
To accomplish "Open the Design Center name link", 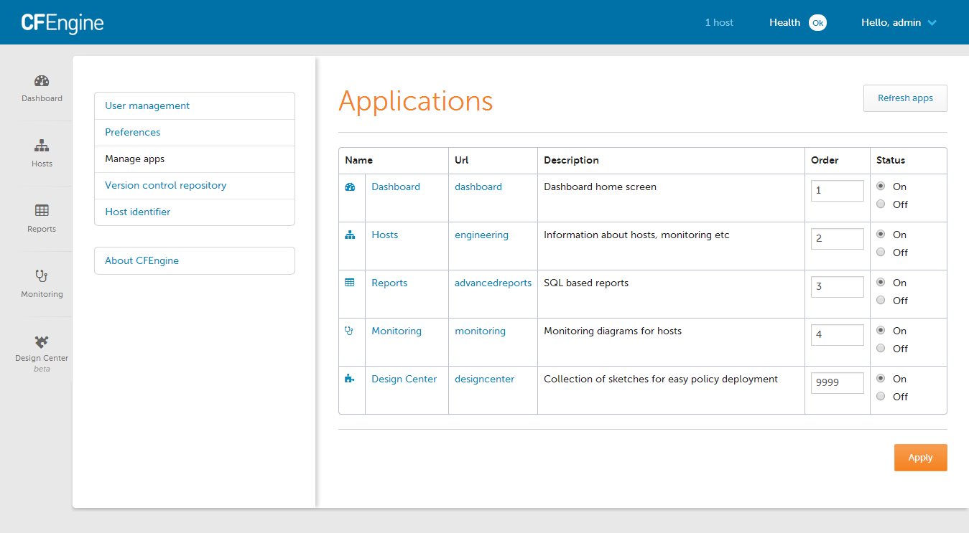I will click(x=404, y=379).
